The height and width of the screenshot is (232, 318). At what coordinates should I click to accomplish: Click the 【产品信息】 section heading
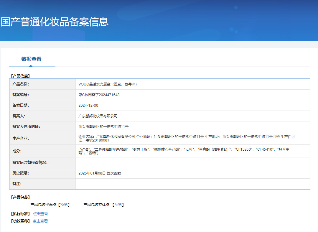20,76
